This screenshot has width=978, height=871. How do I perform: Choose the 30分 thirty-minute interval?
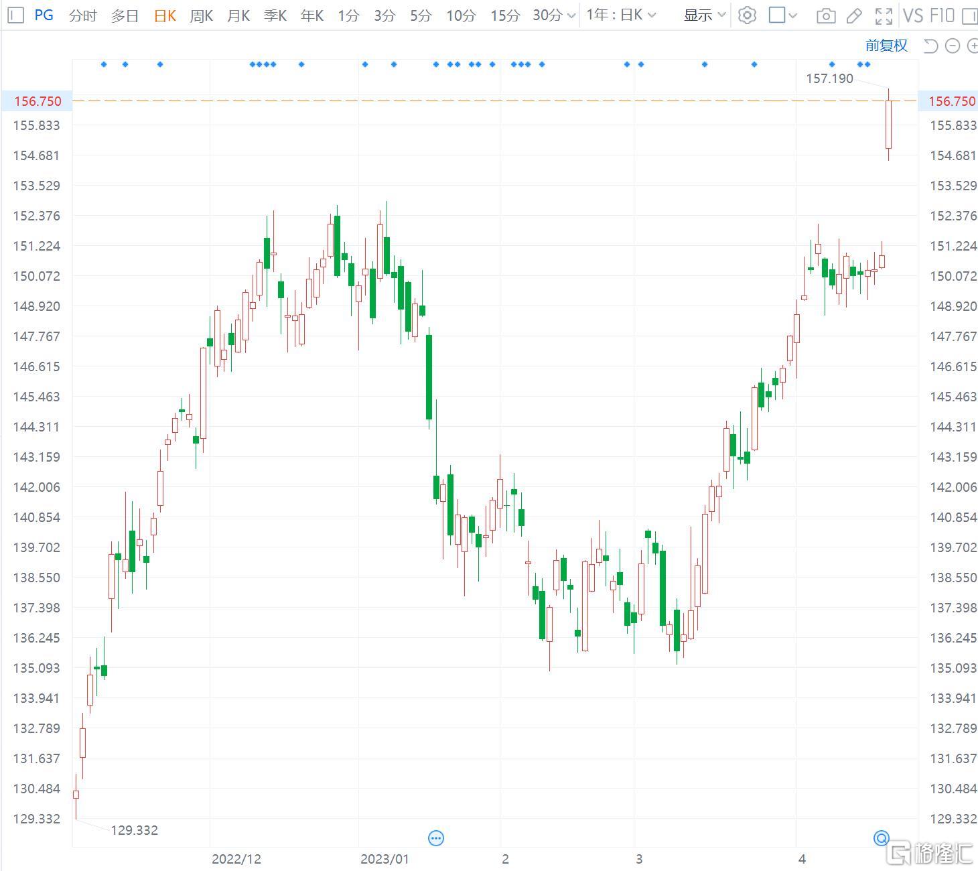click(547, 15)
